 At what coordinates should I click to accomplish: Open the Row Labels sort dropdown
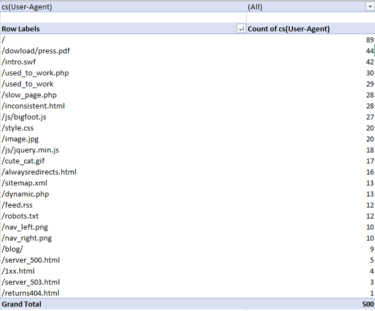[241, 29]
